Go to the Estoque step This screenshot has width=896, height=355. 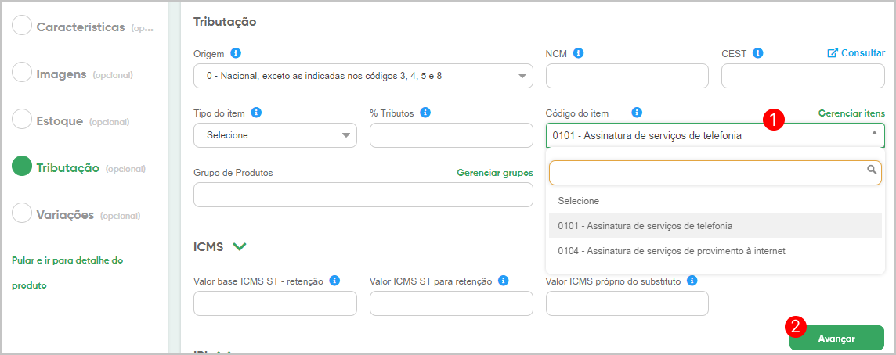pos(60,121)
